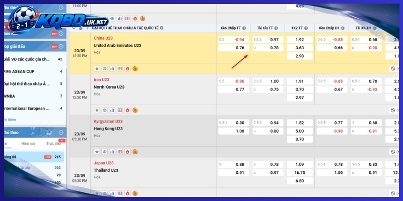403x201 pixels.
Task: Open WNBA league entry
Action: (x=34, y=96)
